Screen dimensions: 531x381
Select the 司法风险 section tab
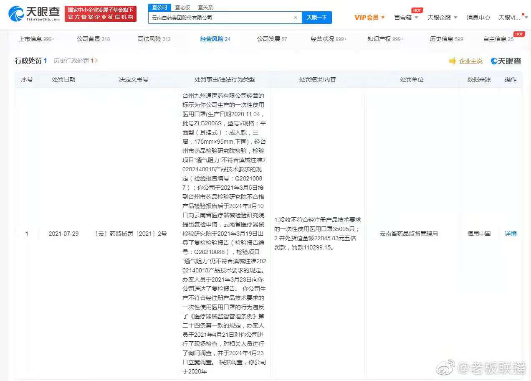click(x=154, y=39)
